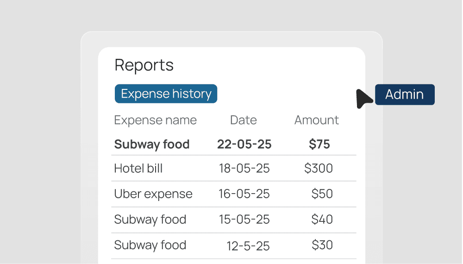Image resolution: width=463 pixels, height=264 pixels.
Task: Open the Hotel bill expense row
Action: point(138,169)
